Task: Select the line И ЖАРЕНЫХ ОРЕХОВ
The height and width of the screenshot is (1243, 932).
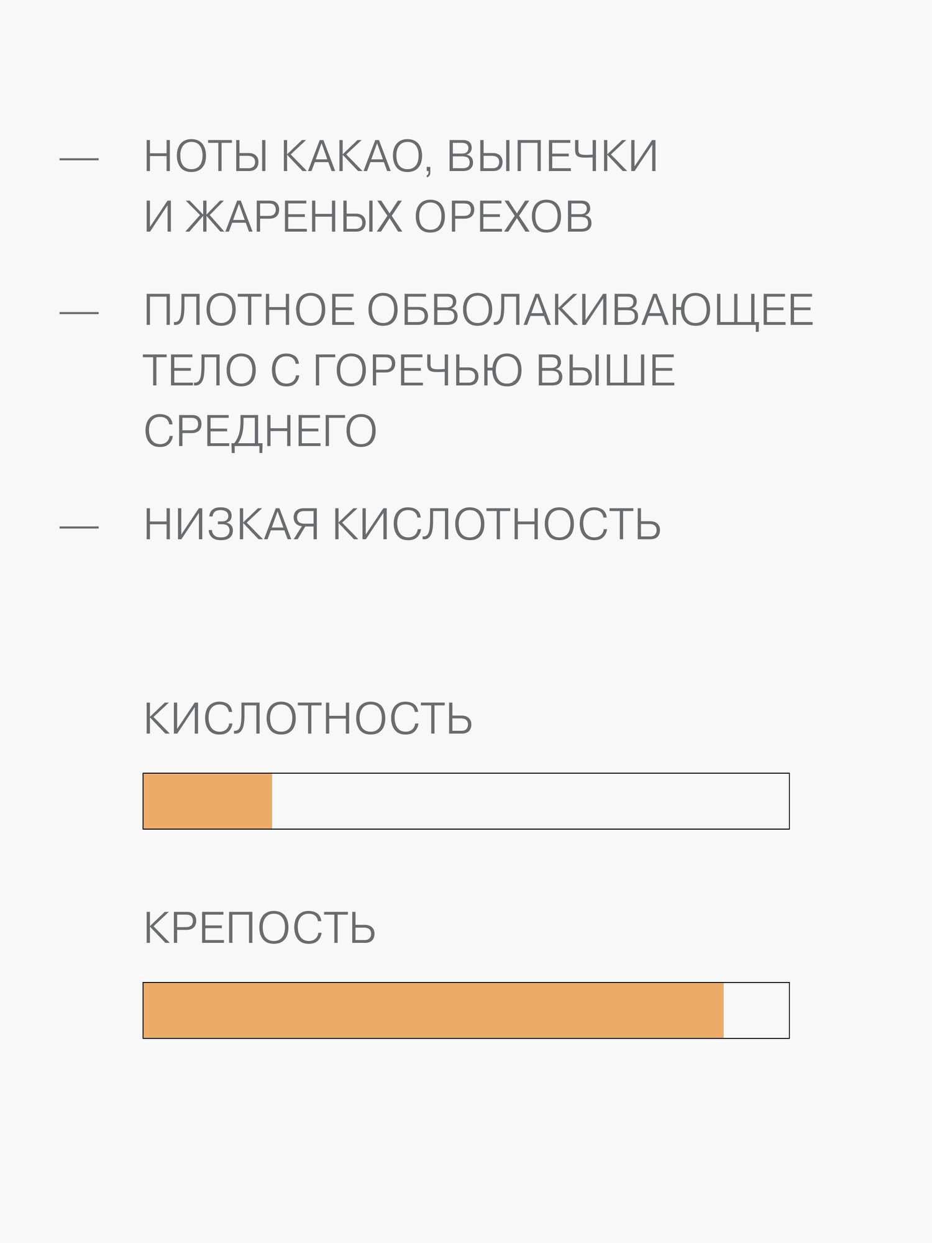Action: 368,217
